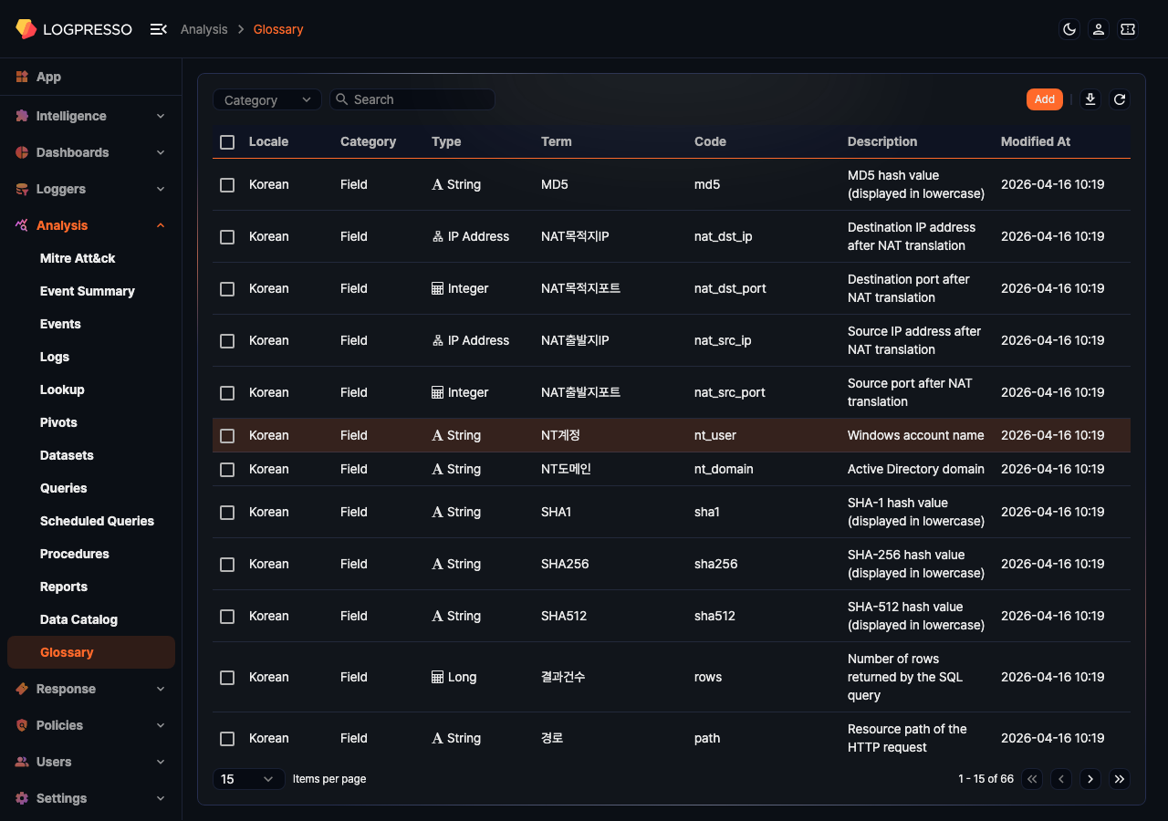This screenshot has width=1168, height=821.
Task: Open the user profile icon
Action: pyautogui.click(x=1099, y=29)
